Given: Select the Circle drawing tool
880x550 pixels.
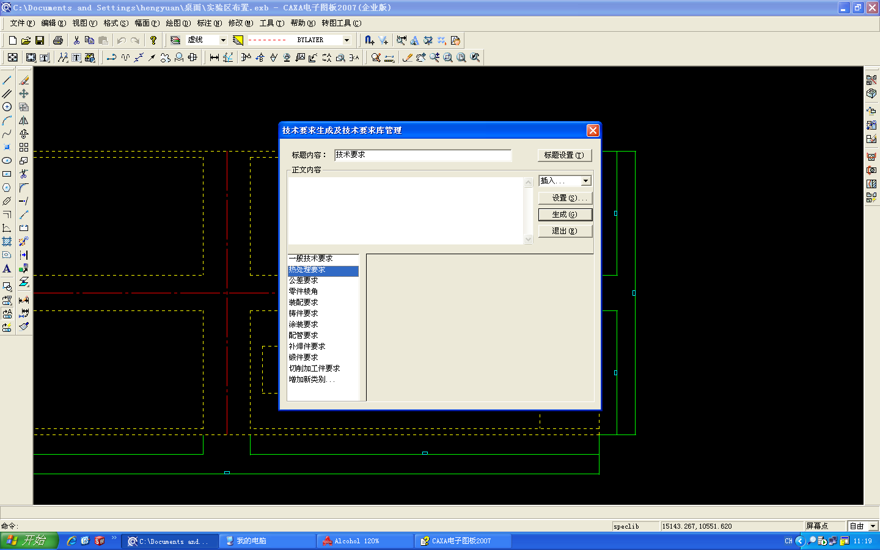Looking at the screenshot, I should pyautogui.click(x=7, y=107).
